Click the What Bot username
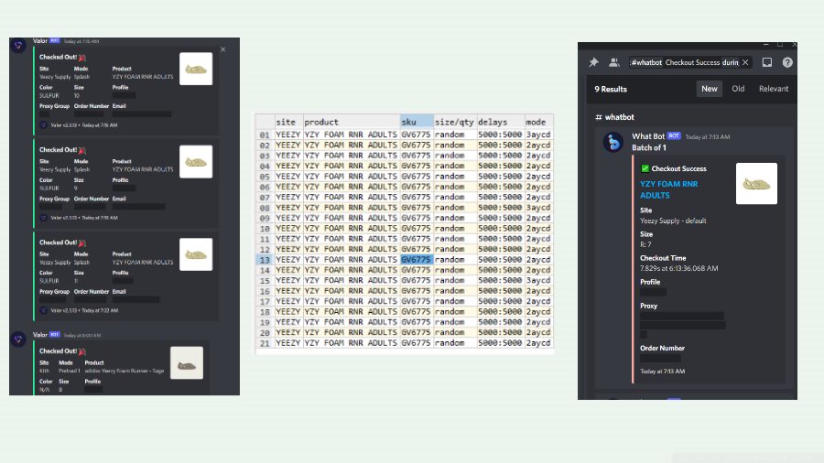Viewport: 824px width, 463px height. 648,136
